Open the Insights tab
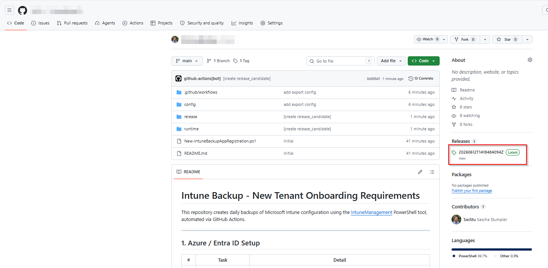Screen dimensions: 548x268 pyautogui.click(x=242, y=23)
